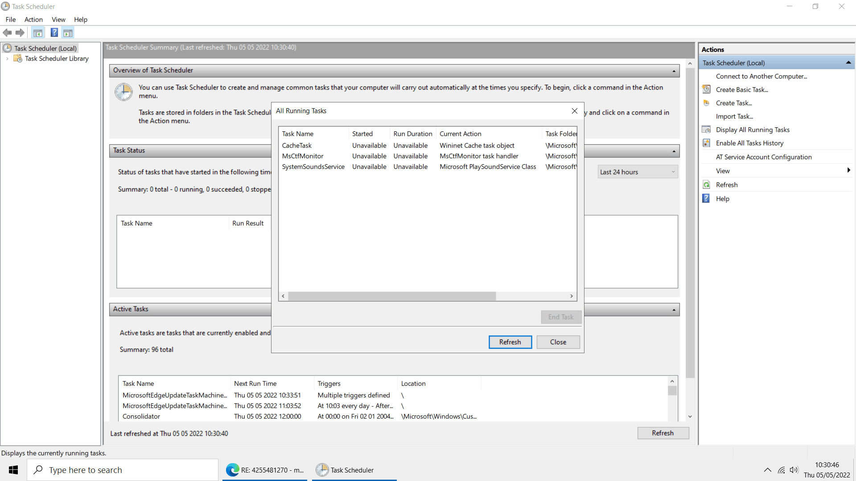
Task: Collapse the Overview of Task Scheduler section
Action: pyautogui.click(x=674, y=71)
